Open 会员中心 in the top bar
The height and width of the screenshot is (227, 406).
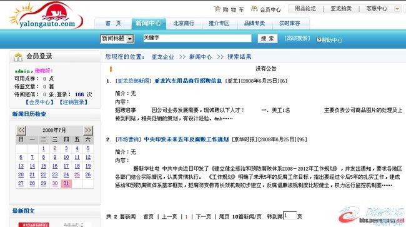coord(266,9)
